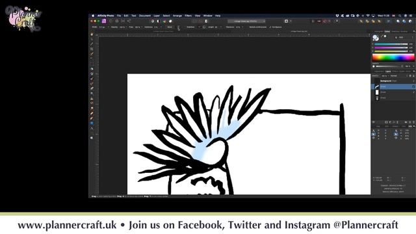The height and width of the screenshot is (234, 416).
Task: Select the Paint Brush tool
Action: click(x=92, y=79)
